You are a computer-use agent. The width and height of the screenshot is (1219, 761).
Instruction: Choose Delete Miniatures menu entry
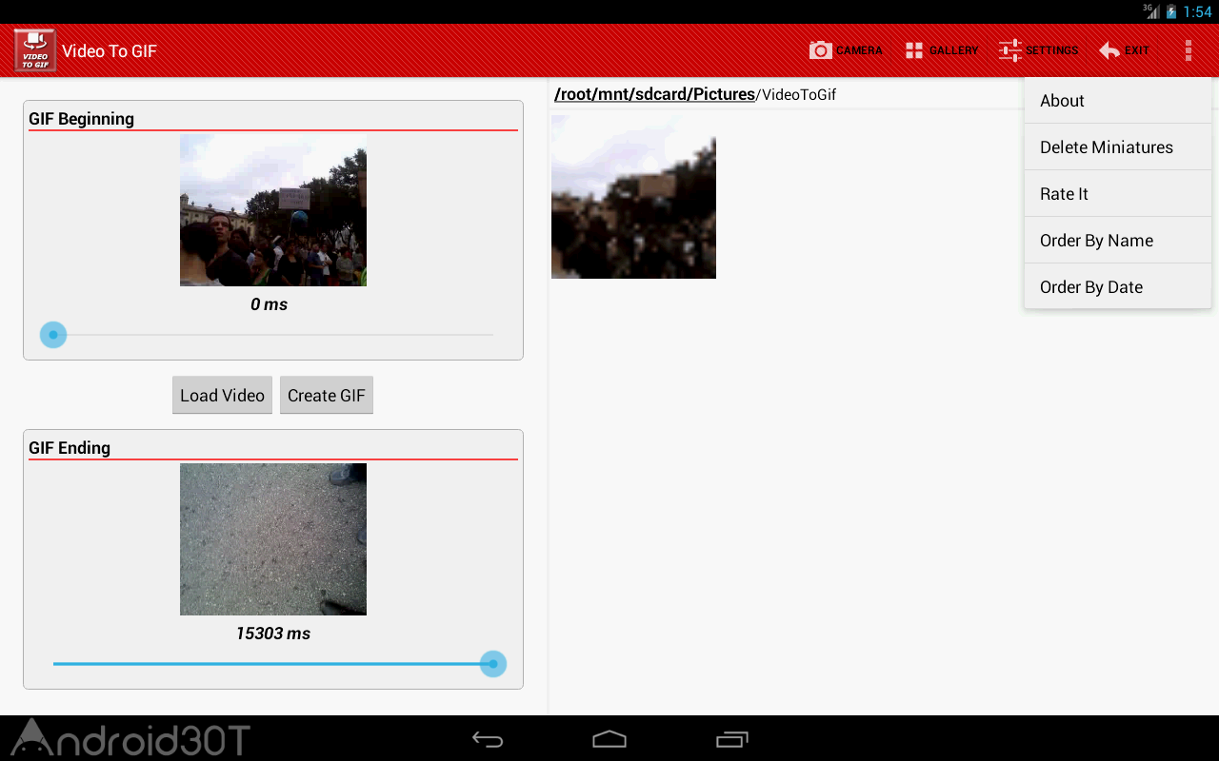tap(1118, 147)
